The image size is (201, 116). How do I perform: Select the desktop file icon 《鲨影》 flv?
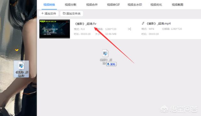coord(21,69)
